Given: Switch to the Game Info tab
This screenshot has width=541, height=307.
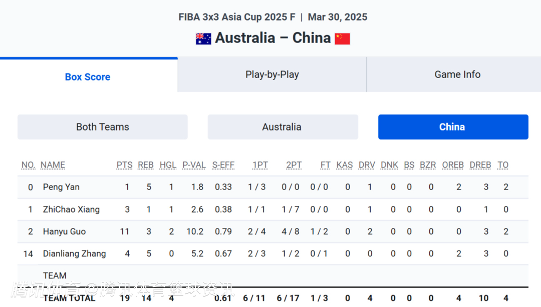Looking at the screenshot, I should (x=457, y=74).
